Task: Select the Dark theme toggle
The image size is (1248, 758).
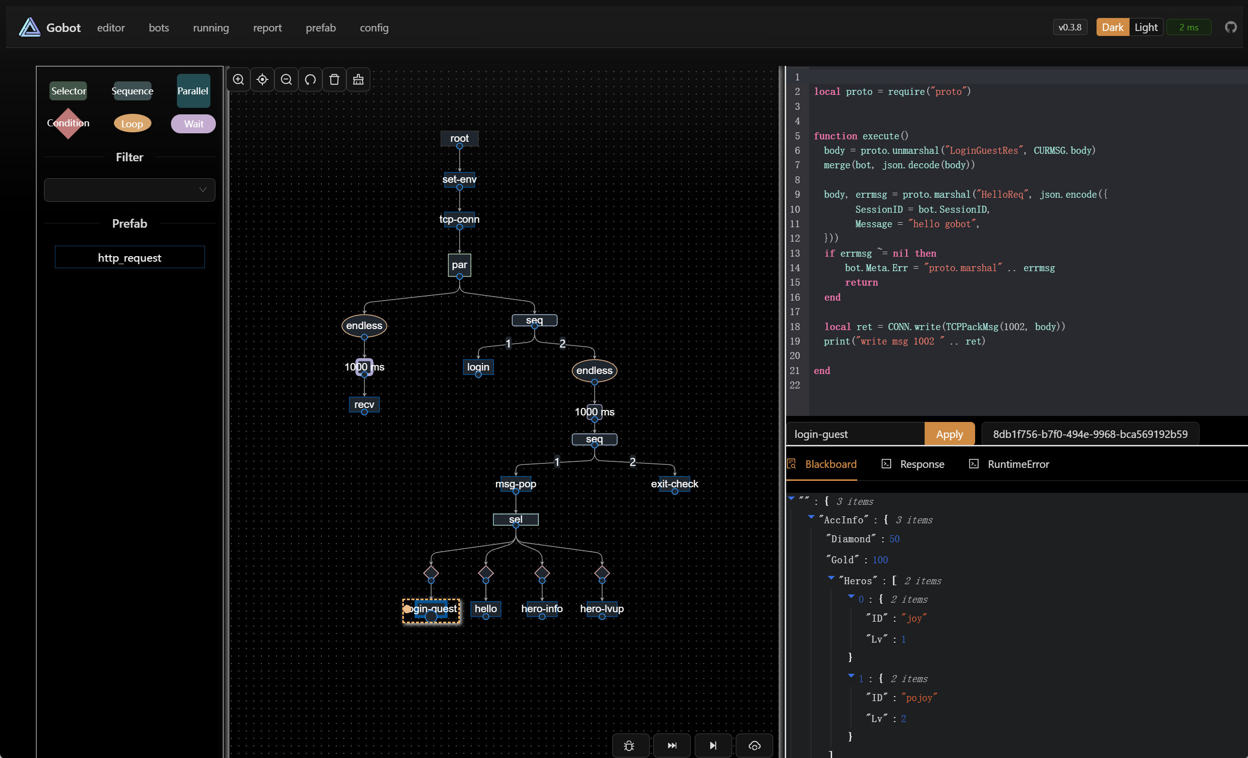Action: pyautogui.click(x=1112, y=27)
